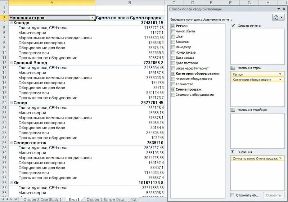This screenshot has width=288, height=202.
Task: Check the Менеджер field
Action: click(x=173, y=47)
